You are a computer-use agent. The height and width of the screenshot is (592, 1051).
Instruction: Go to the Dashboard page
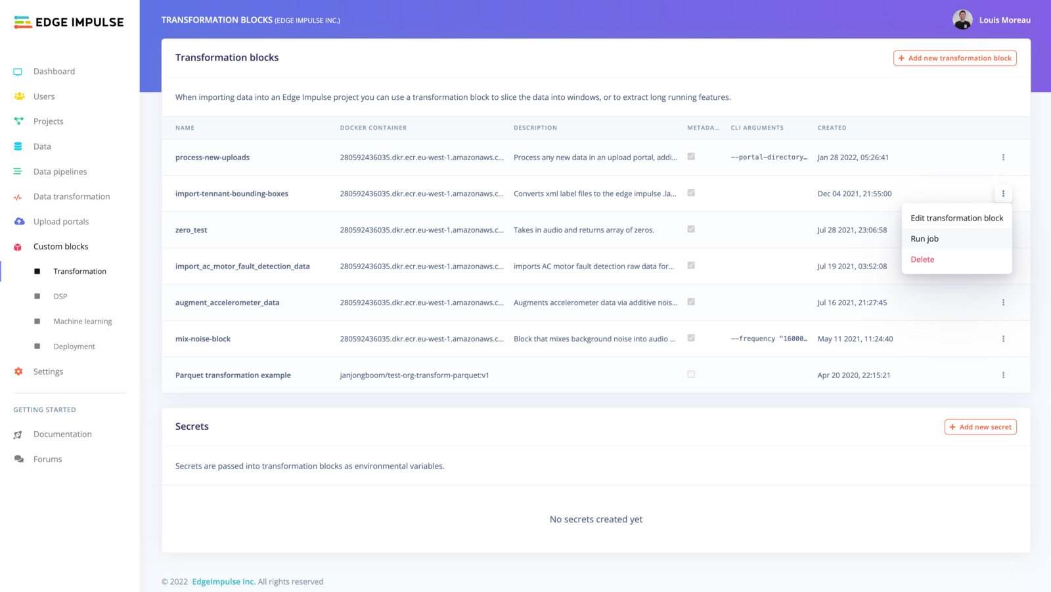(54, 72)
